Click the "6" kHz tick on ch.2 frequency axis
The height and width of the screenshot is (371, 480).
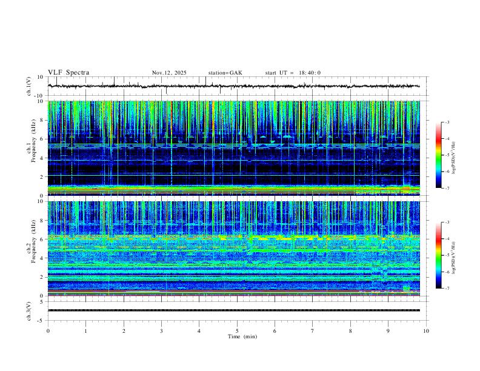click(42, 239)
